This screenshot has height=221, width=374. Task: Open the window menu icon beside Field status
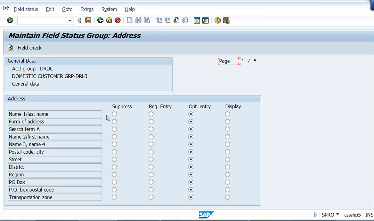coord(6,9)
